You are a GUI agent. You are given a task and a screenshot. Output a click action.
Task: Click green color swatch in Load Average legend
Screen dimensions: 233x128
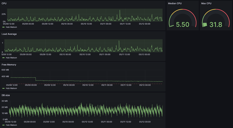coord(3,58)
